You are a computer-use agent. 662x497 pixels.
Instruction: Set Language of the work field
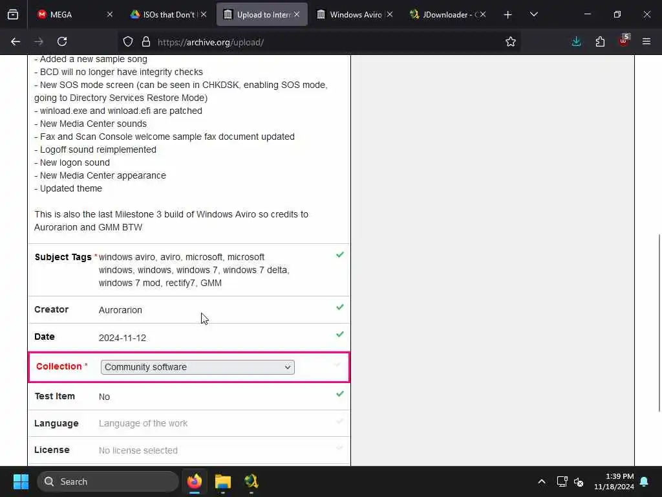point(143,423)
